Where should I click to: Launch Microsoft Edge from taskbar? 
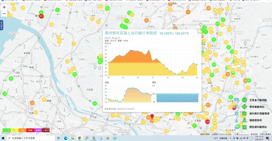(x=66, y=138)
